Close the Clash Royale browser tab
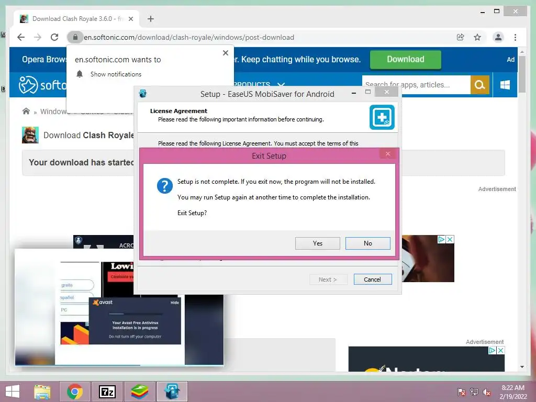The image size is (536, 402). click(130, 19)
